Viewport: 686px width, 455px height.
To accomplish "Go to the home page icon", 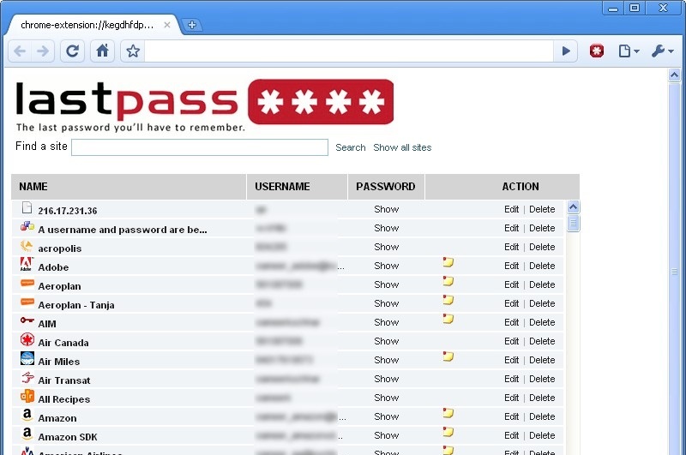I will pos(102,51).
